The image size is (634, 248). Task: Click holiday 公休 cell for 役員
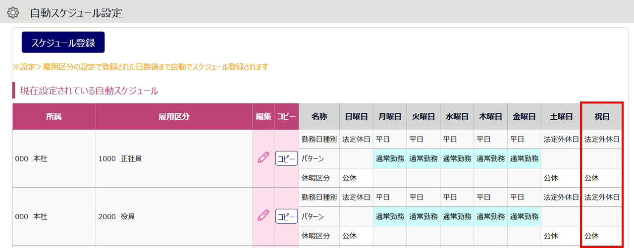coord(602,236)
